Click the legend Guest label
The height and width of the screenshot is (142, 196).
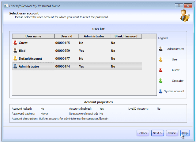click(x=175, y=70)
